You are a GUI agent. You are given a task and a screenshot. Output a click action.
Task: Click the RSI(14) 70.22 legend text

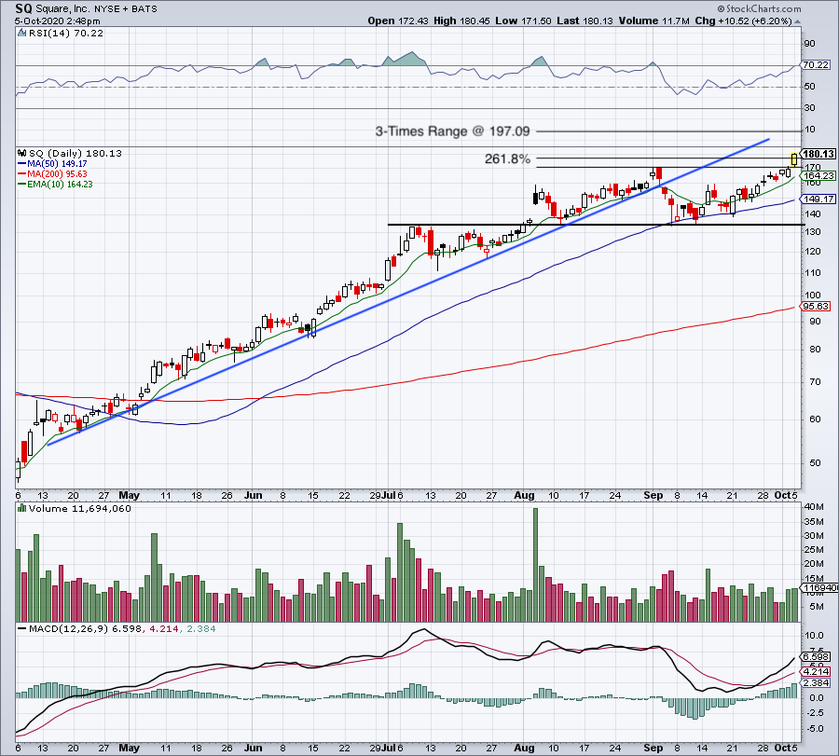[66, 34]
